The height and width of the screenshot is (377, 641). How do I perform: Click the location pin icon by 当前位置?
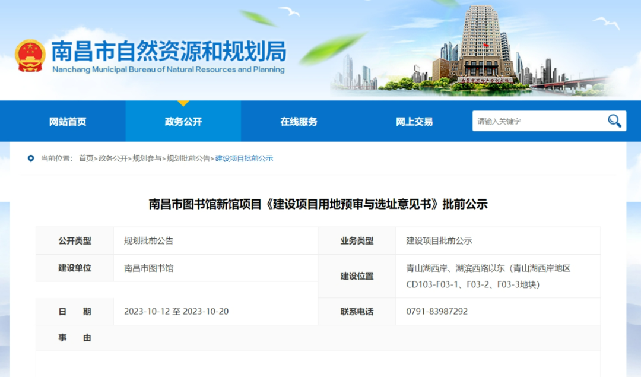[x=31, y=159]
